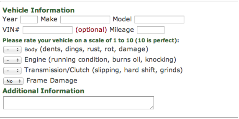Focus the Make text box
Screen dimensions: 239x119
85,20
